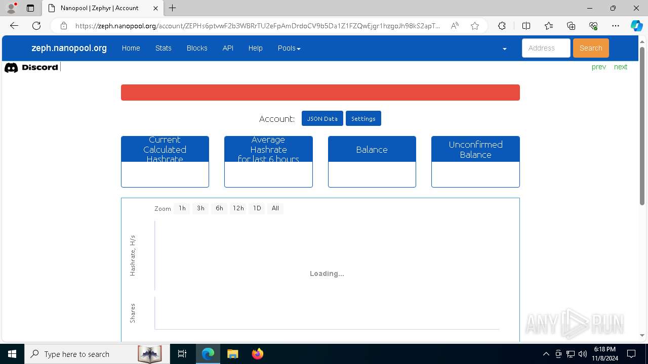The width and height of the screenshot is (648, 364).
Task: Open Collections panel
Action: coord(571,26)
